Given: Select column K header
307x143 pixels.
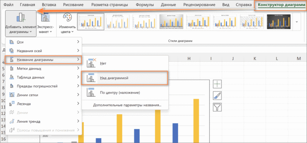Looking at the screenshot, I should click(x=255, y=58).
